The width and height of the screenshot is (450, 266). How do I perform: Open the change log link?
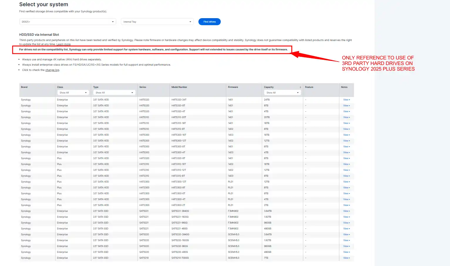coord(52,70)
